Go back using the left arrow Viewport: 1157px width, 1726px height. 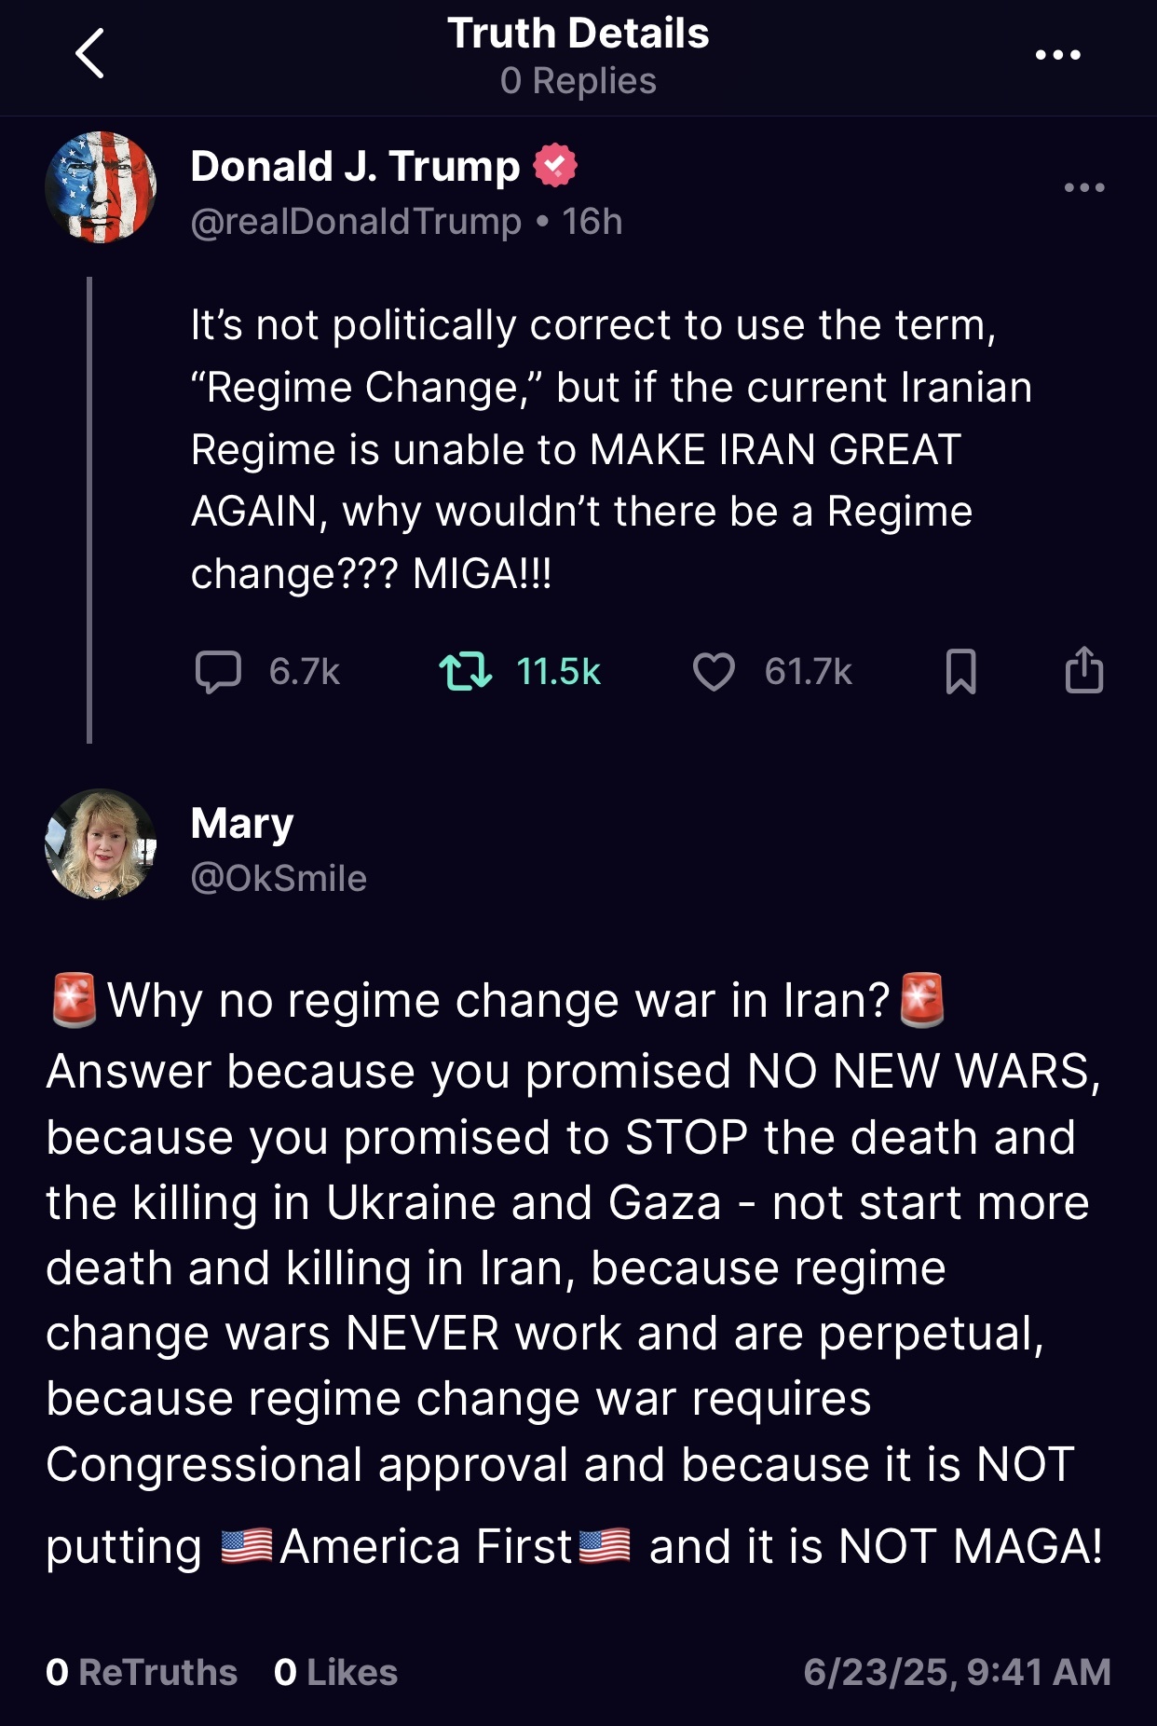tap(89, 53)
